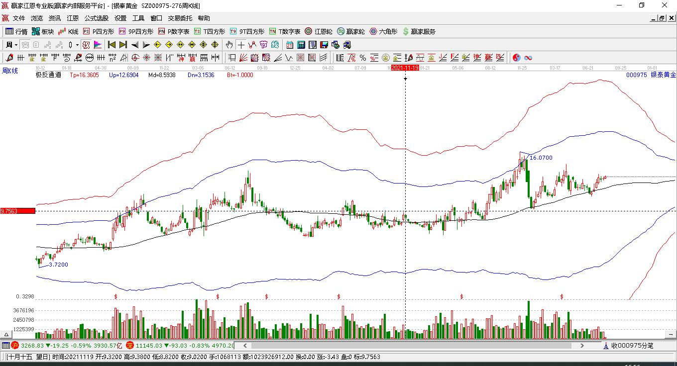Open the 文件 menu
This screenshot has width=677, height=366.
pyautogui.click(x=19, y=18)
